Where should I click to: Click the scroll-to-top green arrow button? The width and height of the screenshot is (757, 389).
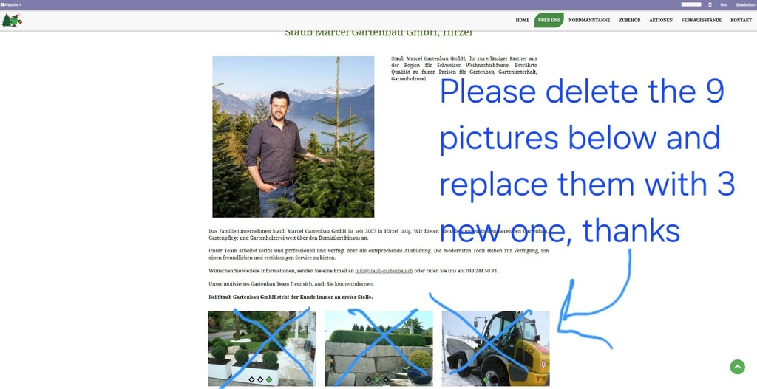737,367
